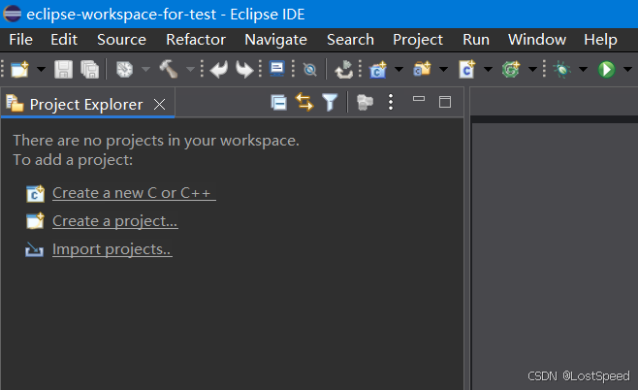Viewport: 638px width, 390px height.
Task: Click the Save All icon
Action: click(89, 70)
